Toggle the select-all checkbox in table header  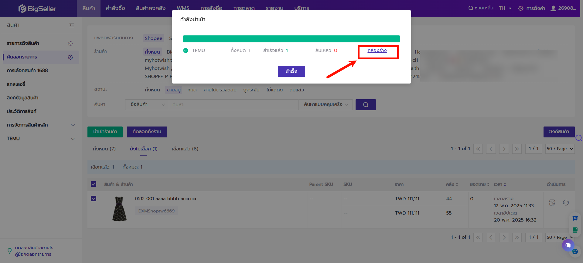click(94, 184)
